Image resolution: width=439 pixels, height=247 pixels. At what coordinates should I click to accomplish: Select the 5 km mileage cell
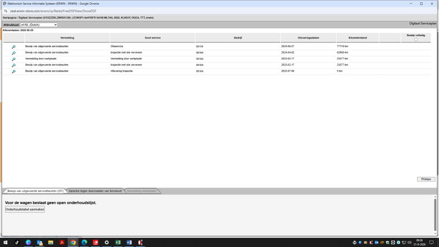tap(340, 71)
